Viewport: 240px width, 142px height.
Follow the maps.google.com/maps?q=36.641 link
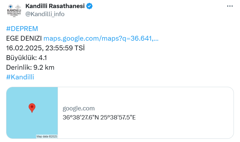pos(101,38)
